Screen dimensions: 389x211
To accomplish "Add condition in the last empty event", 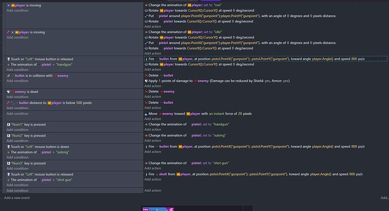I will 17,191.
